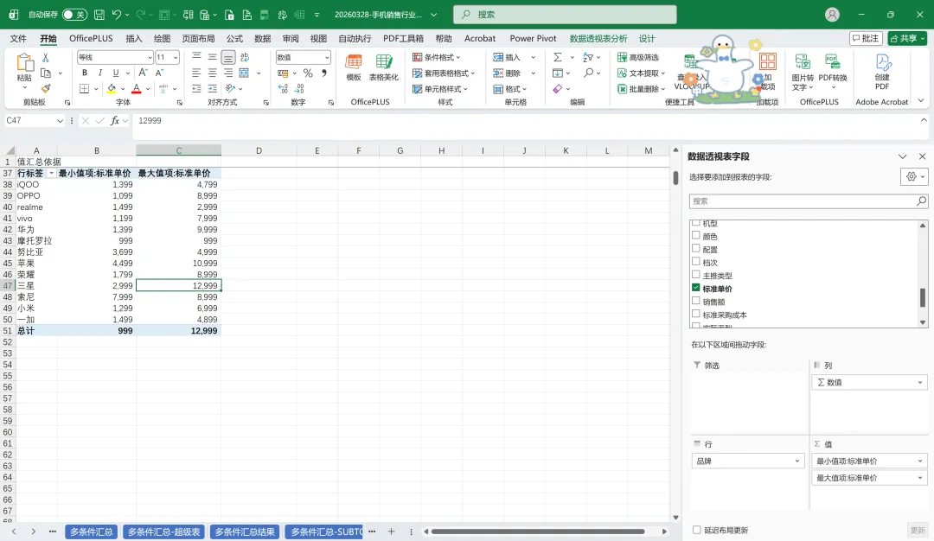
Task: Check the 颜色 field checkbox
Action: click(x=695, y=236)
